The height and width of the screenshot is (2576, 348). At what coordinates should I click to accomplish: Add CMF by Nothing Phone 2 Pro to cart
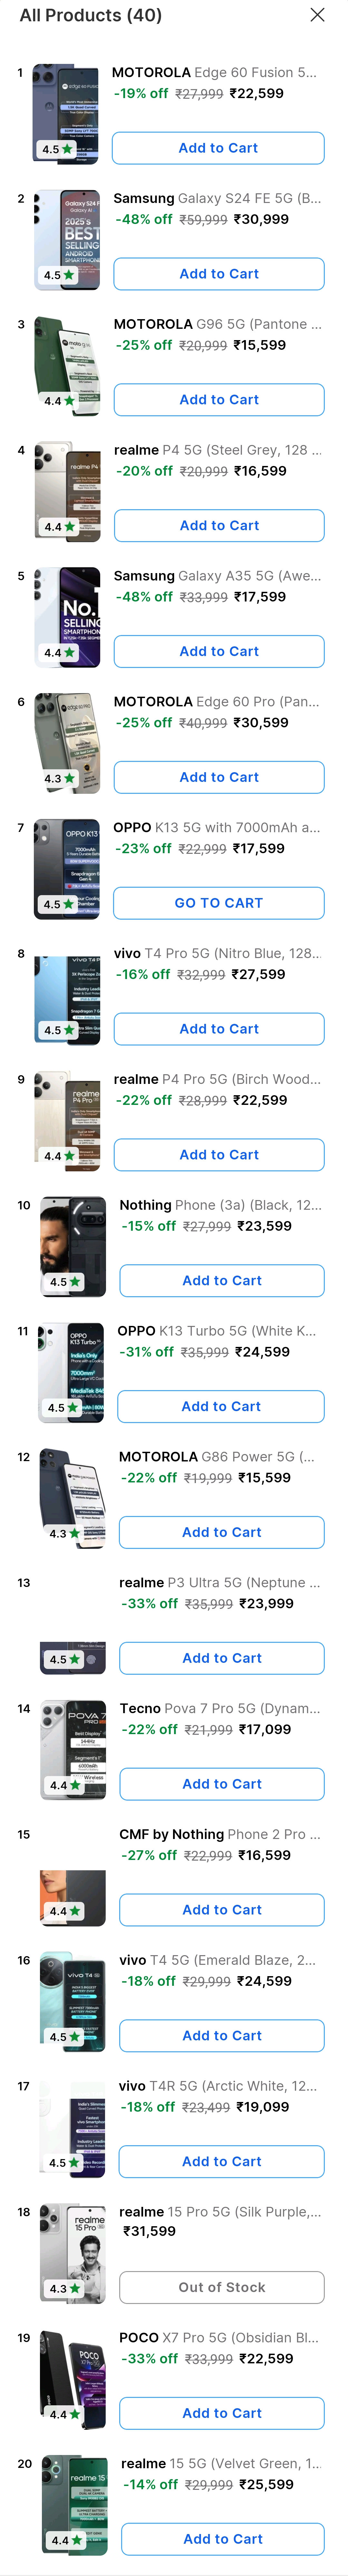point(221,1910)
